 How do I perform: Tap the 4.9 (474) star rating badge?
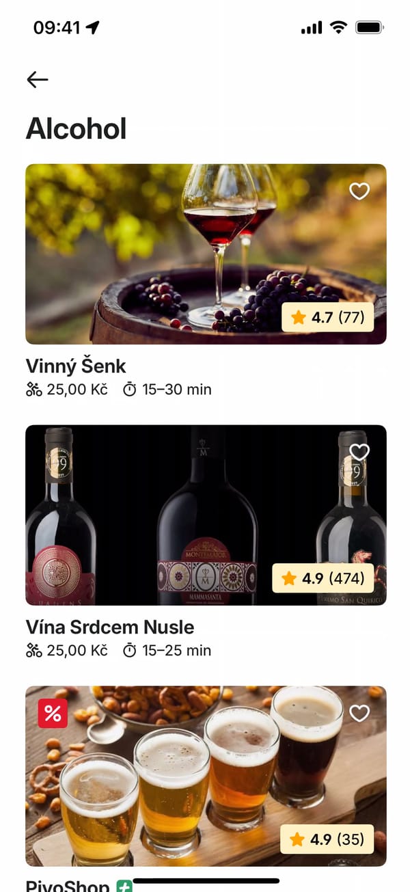coord(323,578)
